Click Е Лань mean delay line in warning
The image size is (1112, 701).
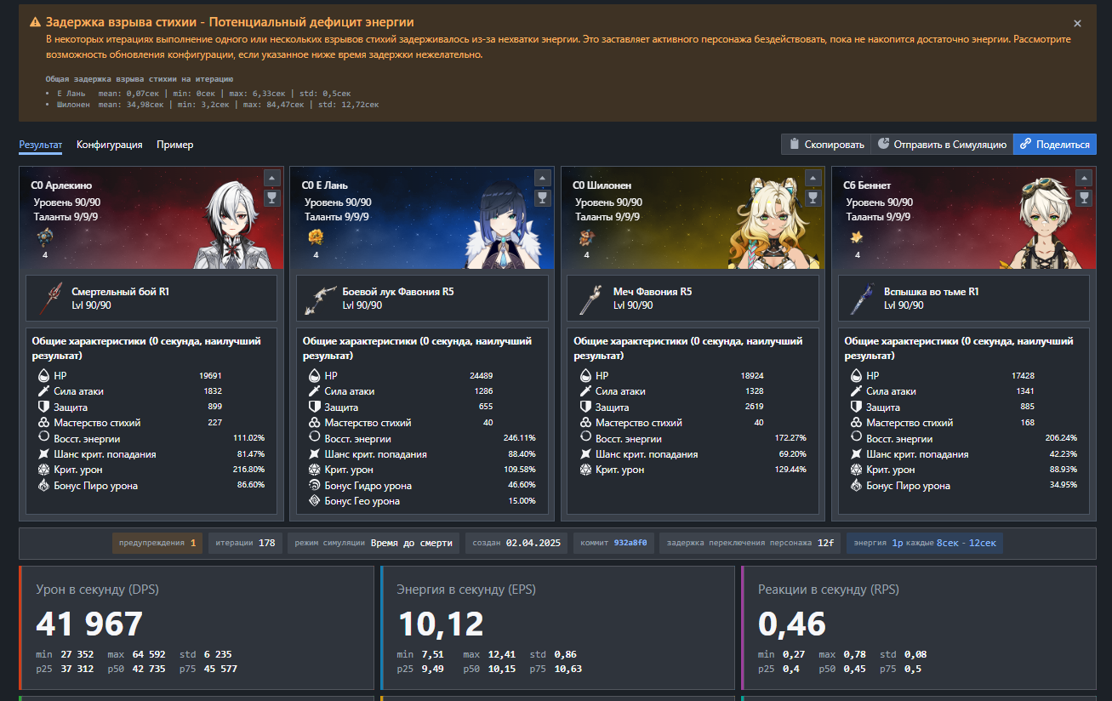204,93
